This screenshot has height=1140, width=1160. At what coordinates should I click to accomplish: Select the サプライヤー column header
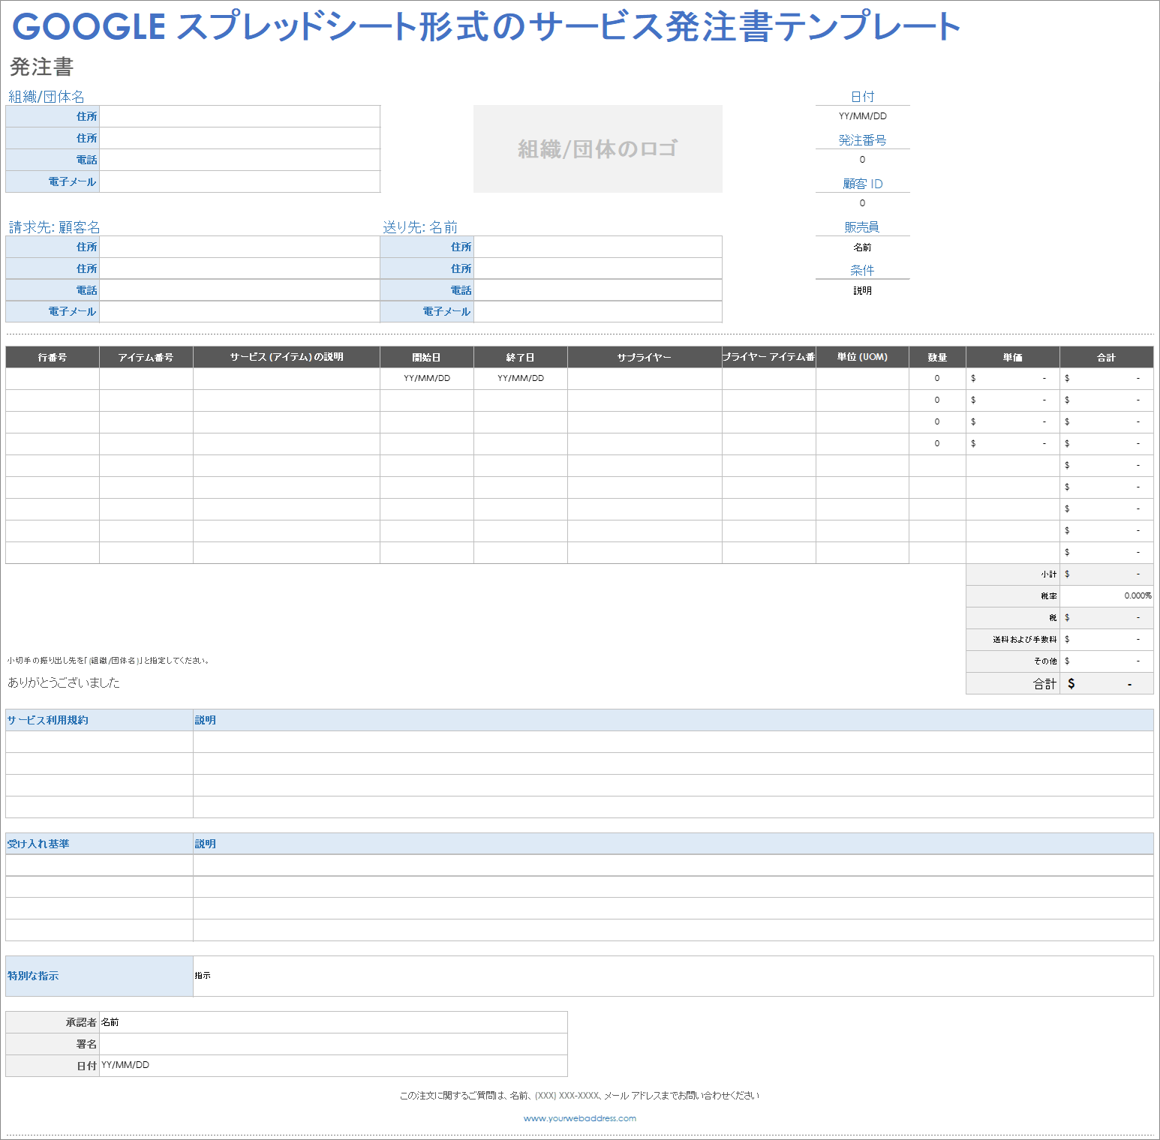coord(644,357)
